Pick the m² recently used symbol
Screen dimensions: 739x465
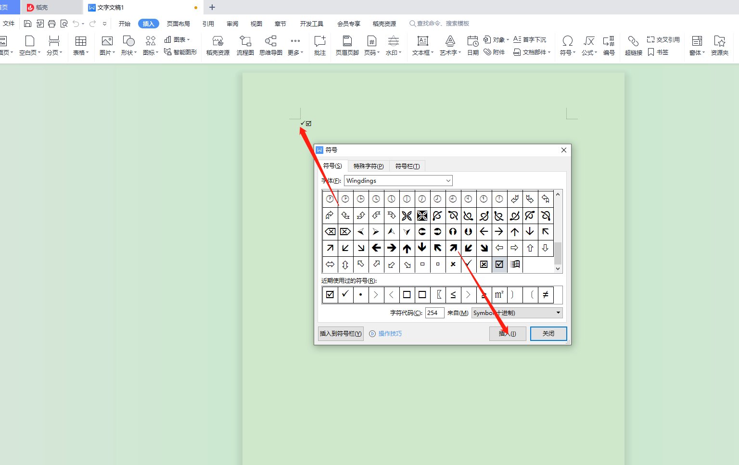[x=499, y=295]
